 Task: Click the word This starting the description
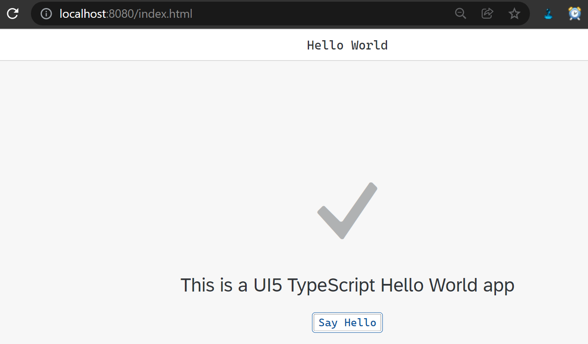[198, 286]
